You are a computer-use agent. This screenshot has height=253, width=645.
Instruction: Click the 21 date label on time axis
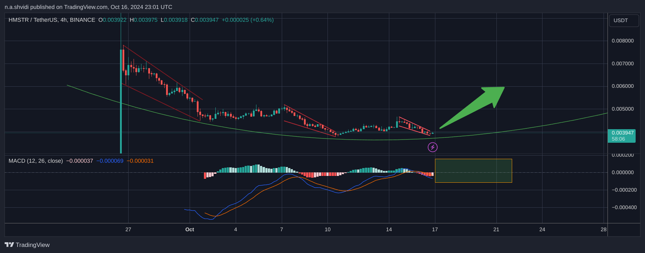(496, 229)
